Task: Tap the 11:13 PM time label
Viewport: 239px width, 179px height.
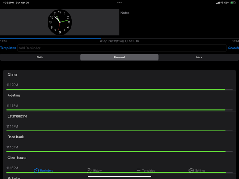Action: click(13, 105)
